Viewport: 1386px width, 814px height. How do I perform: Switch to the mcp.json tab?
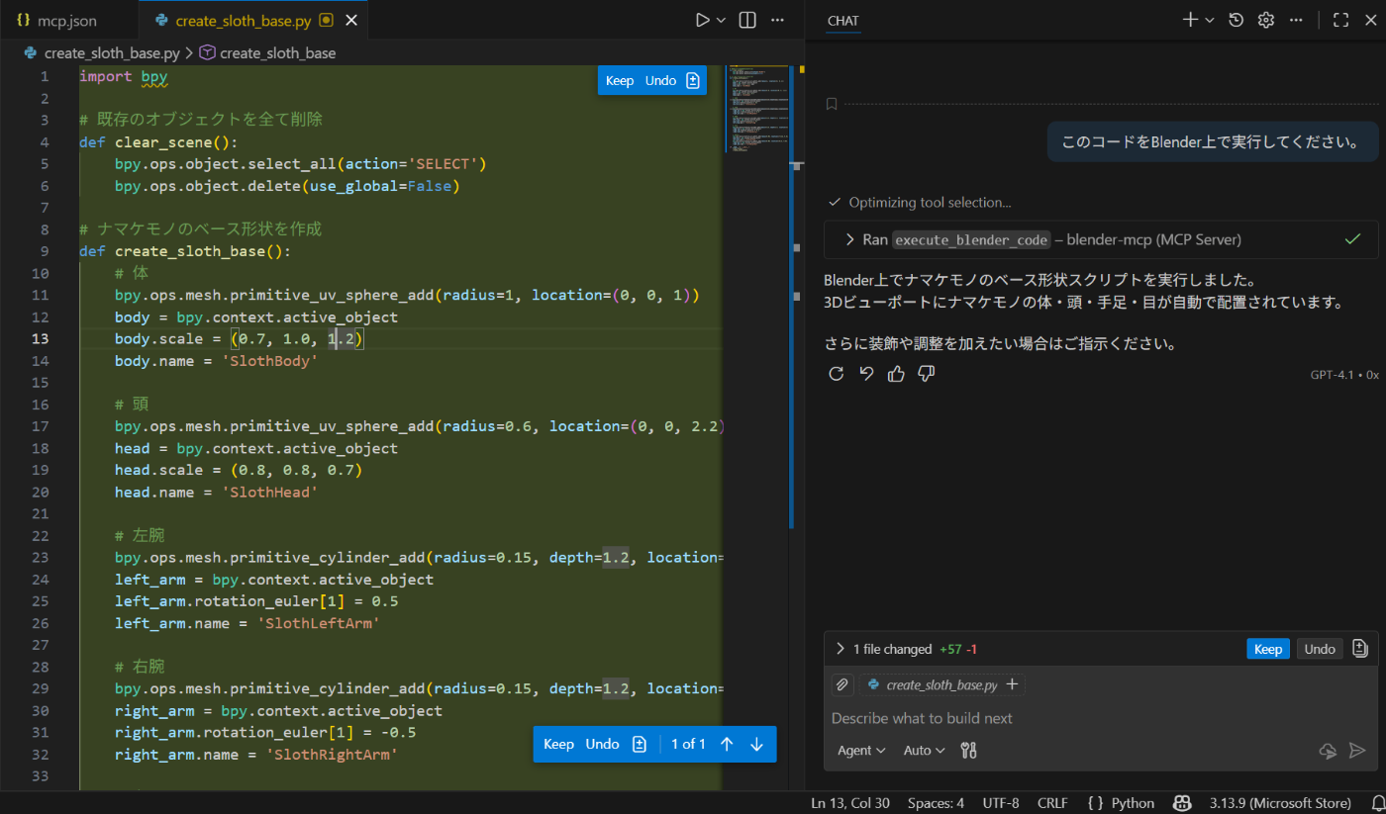tap(57, 20)
